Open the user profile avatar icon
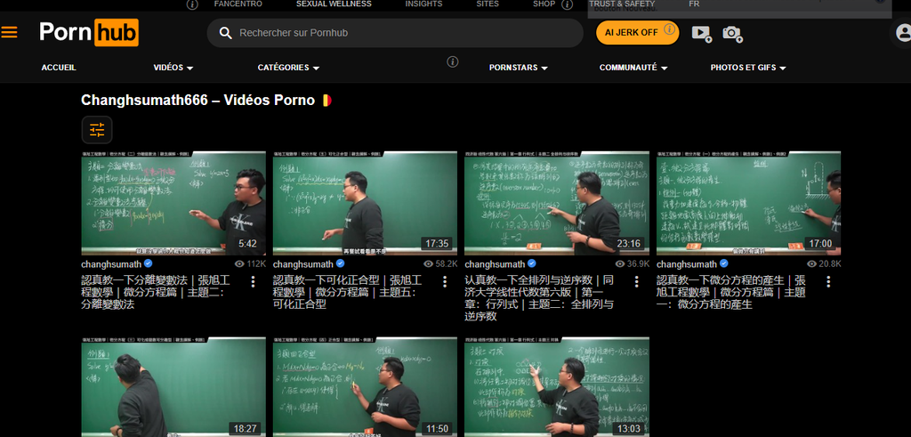 (903, 33)
